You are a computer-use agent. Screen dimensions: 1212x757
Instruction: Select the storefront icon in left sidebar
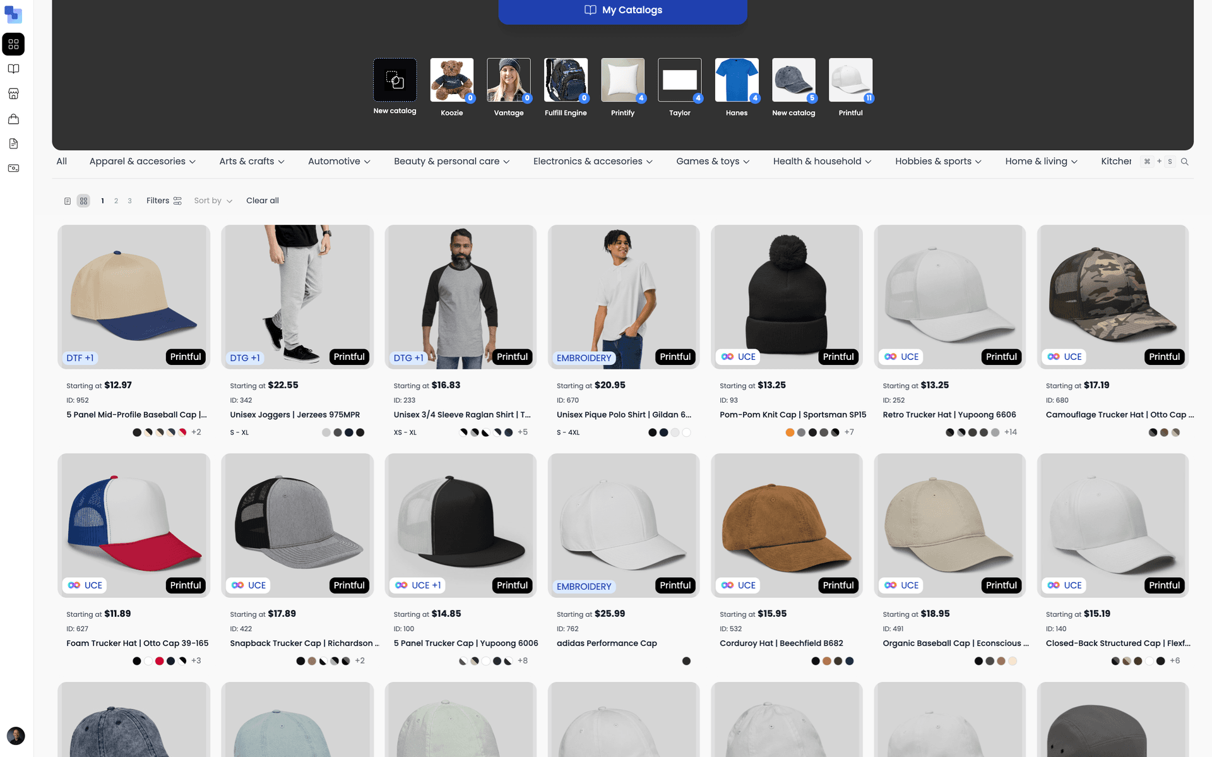click(x=13, y=93)
